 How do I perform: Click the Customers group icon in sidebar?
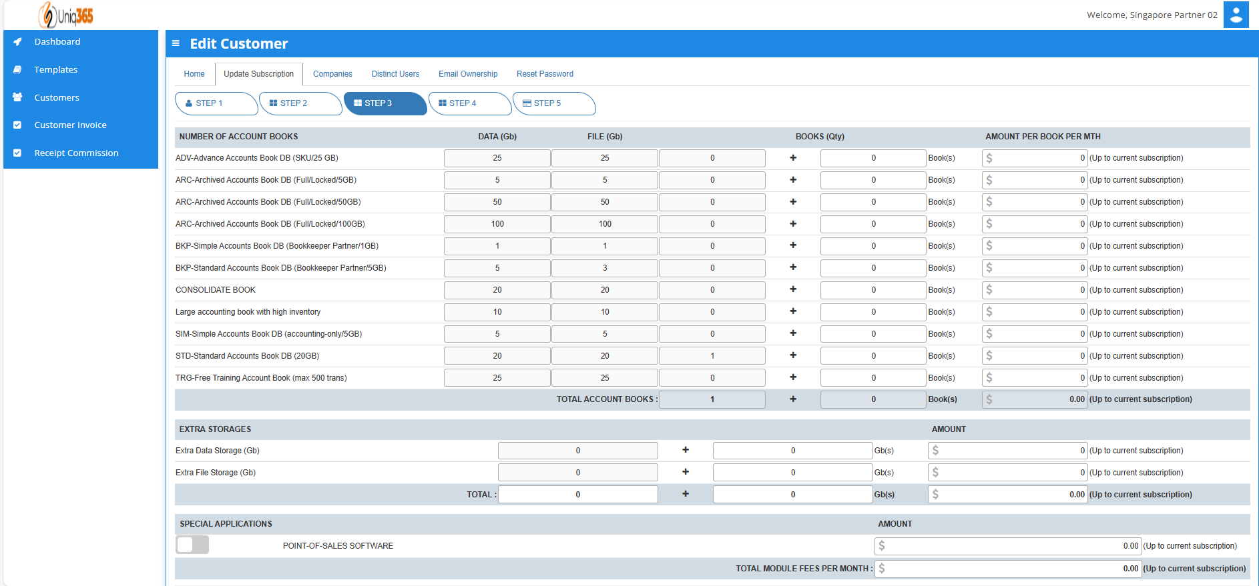(18, 97)
